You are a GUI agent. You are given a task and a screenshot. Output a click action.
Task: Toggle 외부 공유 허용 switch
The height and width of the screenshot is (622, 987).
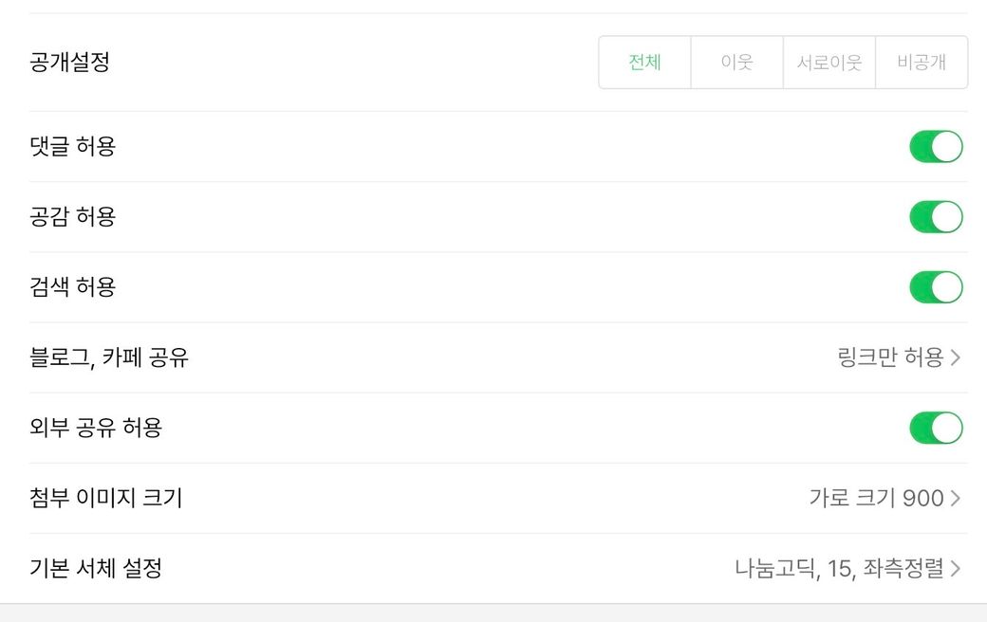[x=936, y=429]
